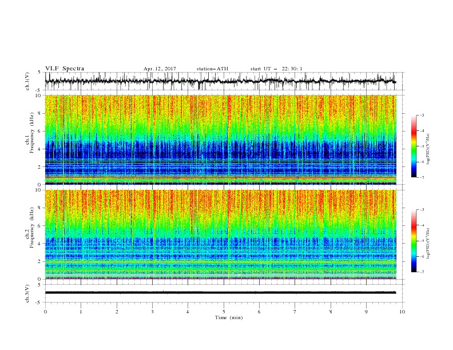Click the "0" tick on the time axis

(x=45, y=312)
